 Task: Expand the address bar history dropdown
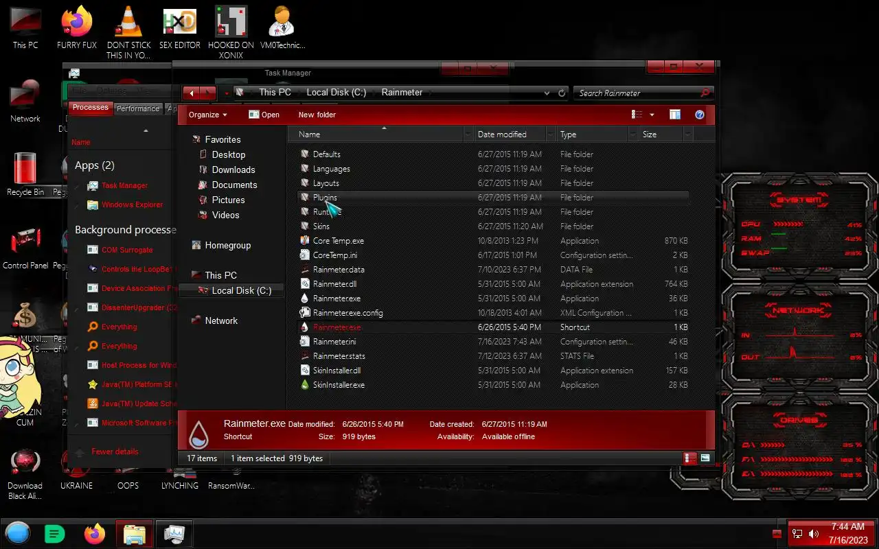(x=547, y=93)
